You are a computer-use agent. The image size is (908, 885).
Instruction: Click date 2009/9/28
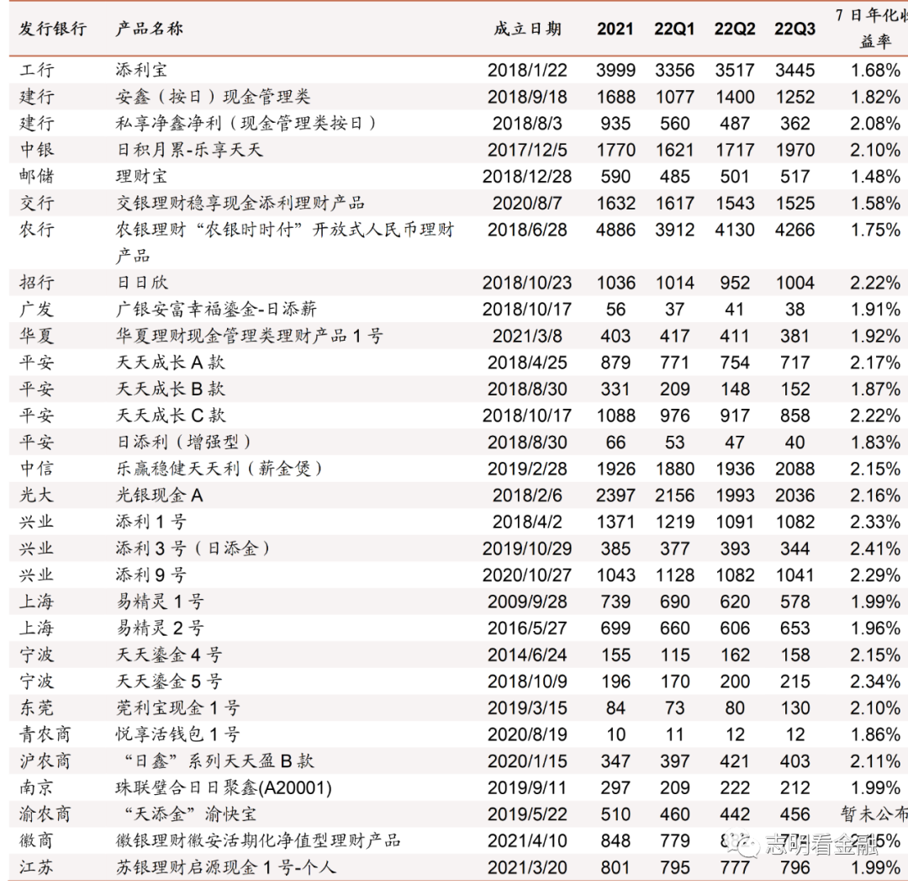pyautogui.click(x=527, y=602)
